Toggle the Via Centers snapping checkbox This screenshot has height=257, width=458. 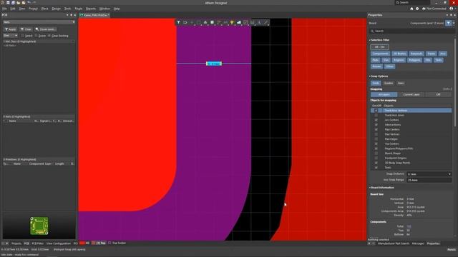pos(376,143)
